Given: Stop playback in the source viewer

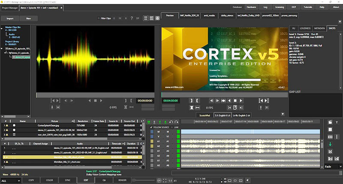Looking at the screenshot, I should (x=95, y=101).
